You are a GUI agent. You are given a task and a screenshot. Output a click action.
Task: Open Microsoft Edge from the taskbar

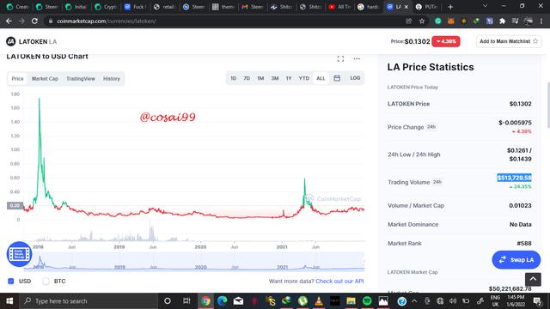(222, 301)
